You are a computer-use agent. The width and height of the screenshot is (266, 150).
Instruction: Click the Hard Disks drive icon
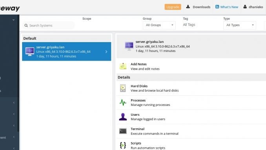(123, 88)
